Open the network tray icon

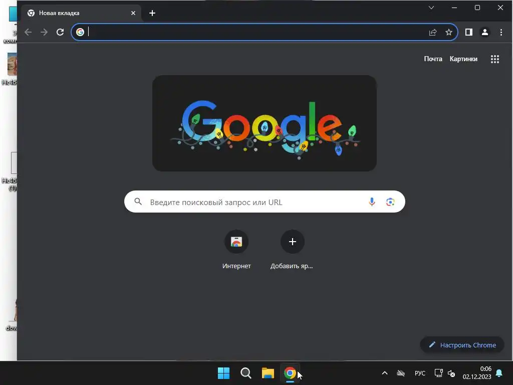pos(438,373)
